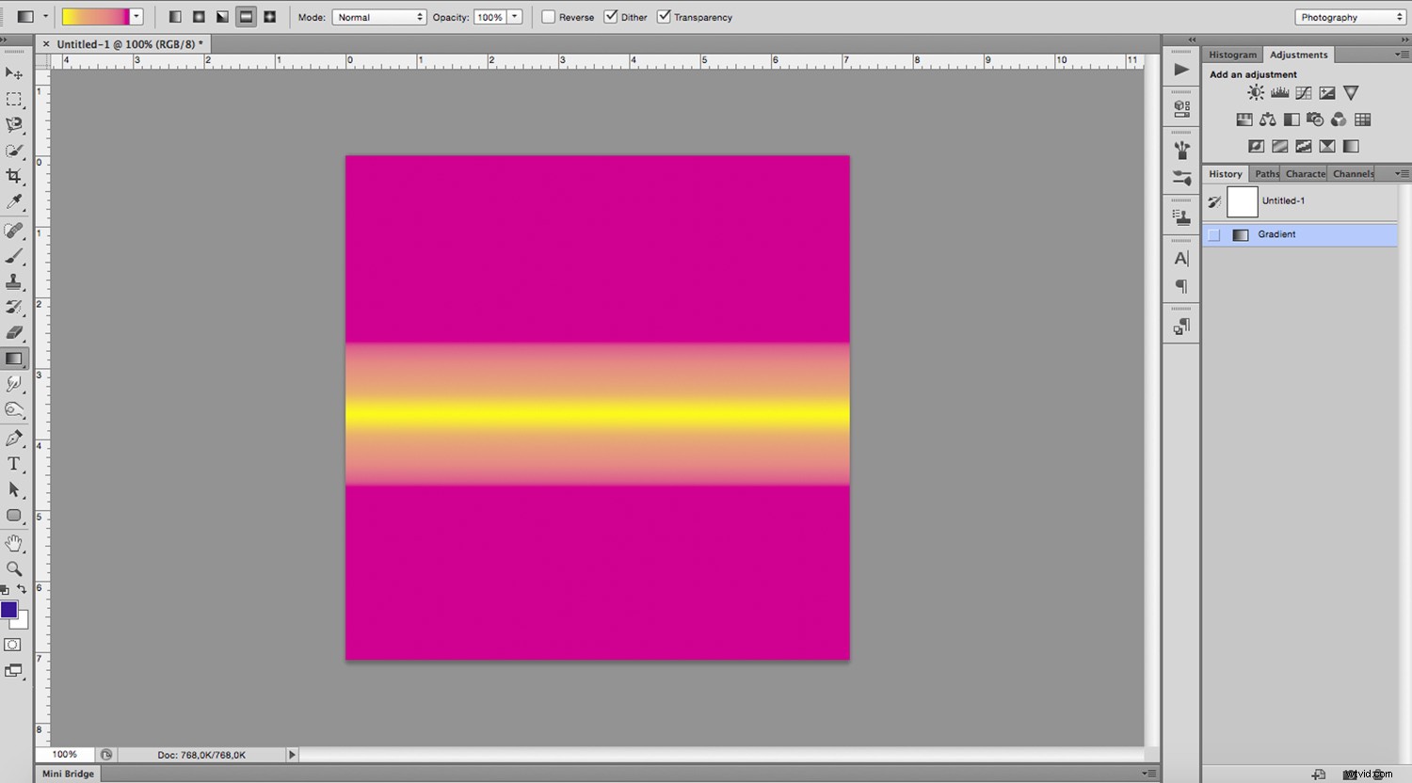Viewport: 1412px width, 783px height.
Task: Add a Brightness/Contrast adjustment
Action: (1256, 92)
